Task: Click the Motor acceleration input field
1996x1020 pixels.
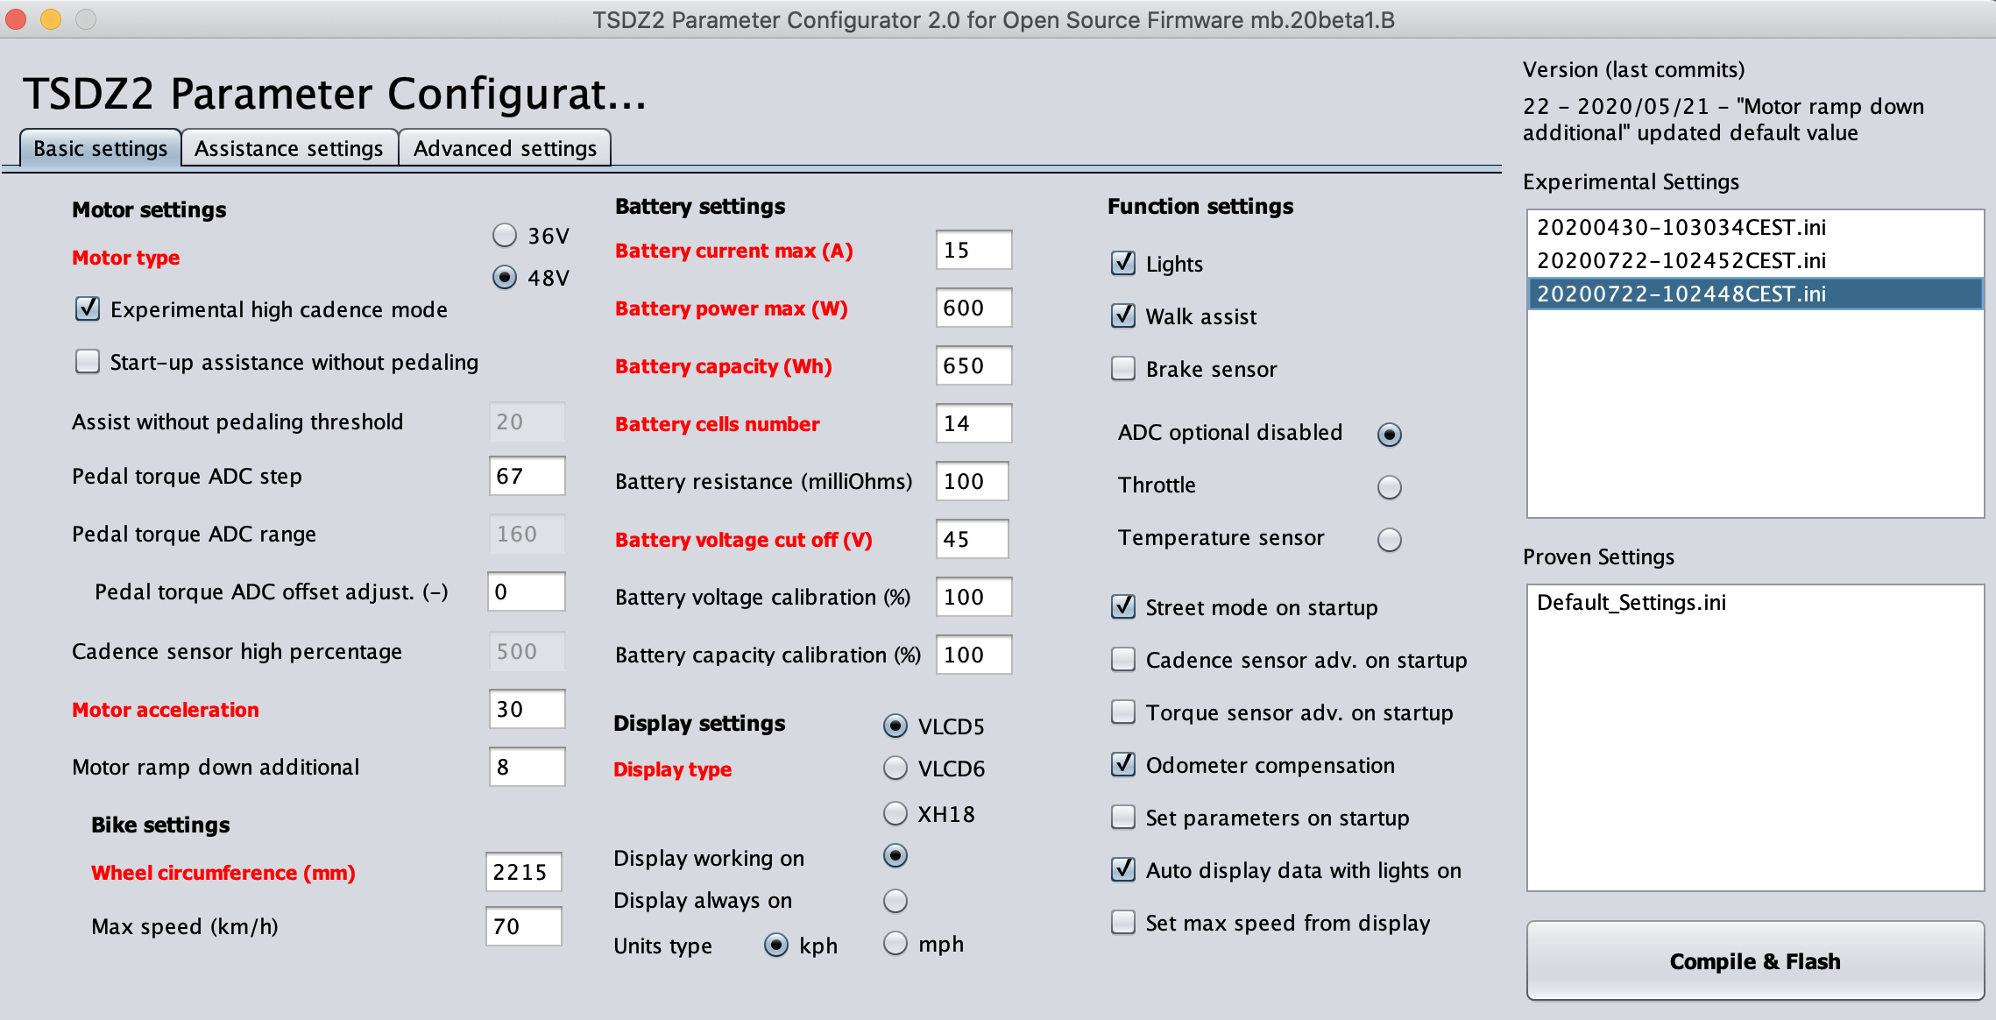Action: coord(527,709)
